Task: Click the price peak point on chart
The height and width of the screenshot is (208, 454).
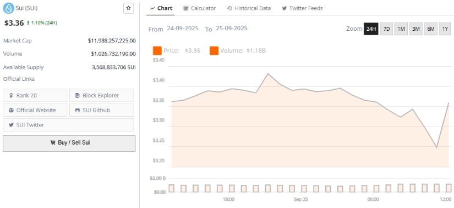Action: (x=267, y=74)
